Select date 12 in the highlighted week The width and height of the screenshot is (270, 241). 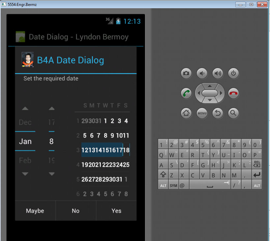pyautogui.click(x=85, y=150)
